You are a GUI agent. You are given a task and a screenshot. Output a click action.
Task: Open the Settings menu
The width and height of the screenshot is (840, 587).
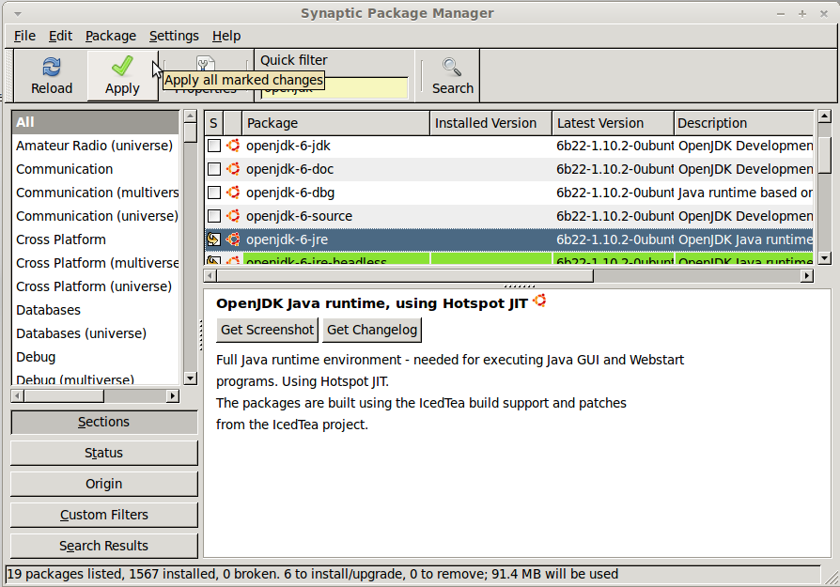click(x=174, y=36)
